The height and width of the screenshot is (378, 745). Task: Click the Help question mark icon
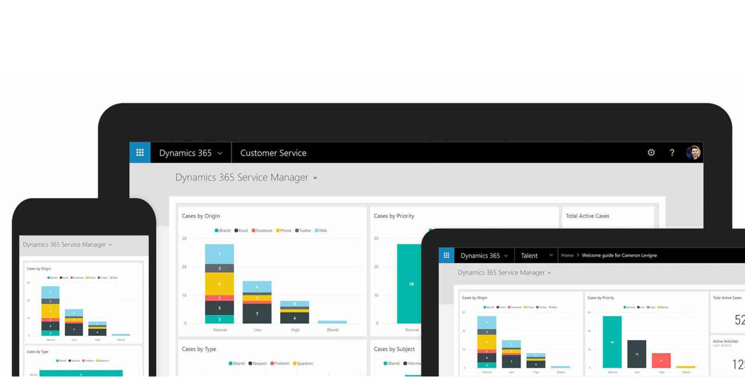point(672,153)
